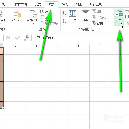Click the fx insert function button
The height and width of the screenshot is (129, 129).
pos(27,38)
